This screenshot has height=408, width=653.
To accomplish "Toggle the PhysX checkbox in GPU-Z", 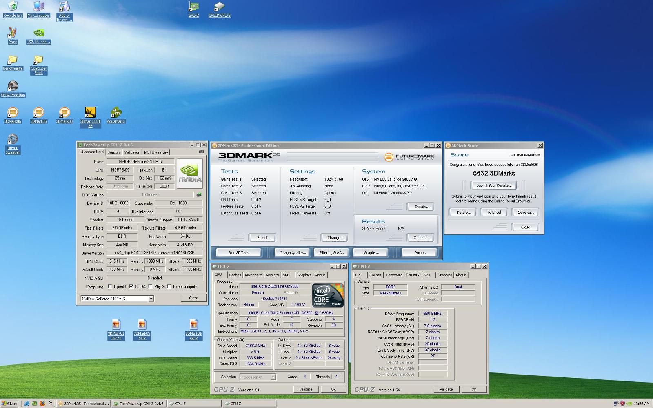I will click(151, 286).
